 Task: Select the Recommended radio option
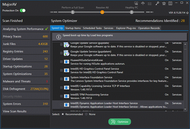(63, 114)
